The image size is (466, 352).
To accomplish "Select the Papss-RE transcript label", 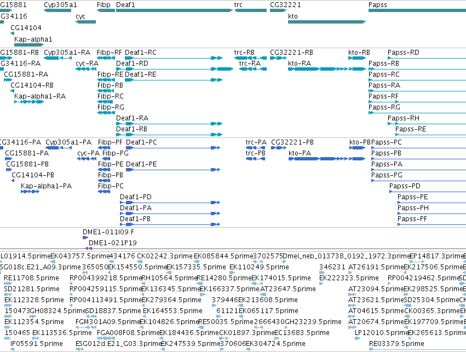I will pos(411,129).
